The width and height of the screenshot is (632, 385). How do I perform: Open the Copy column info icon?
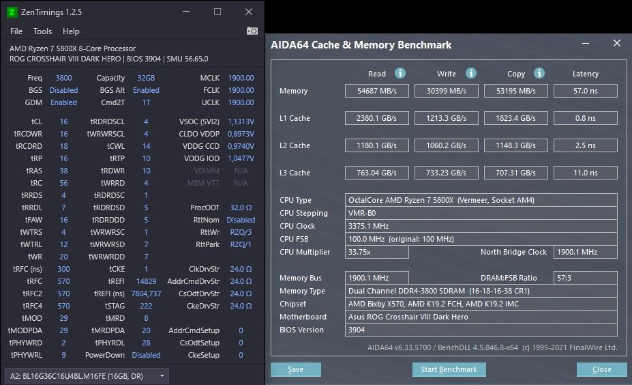click(x=539, y=73)
